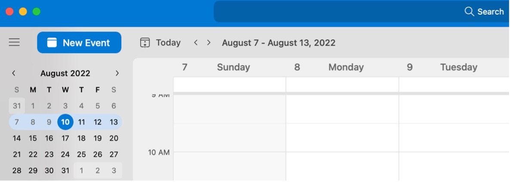
Task: Jump to Today in calendar
Action: 168,42
